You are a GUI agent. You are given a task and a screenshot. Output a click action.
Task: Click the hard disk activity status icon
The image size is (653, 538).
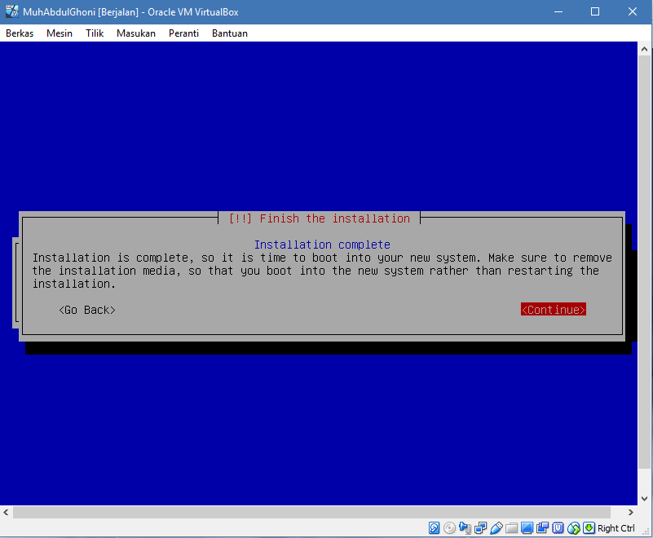pos(434,528)
